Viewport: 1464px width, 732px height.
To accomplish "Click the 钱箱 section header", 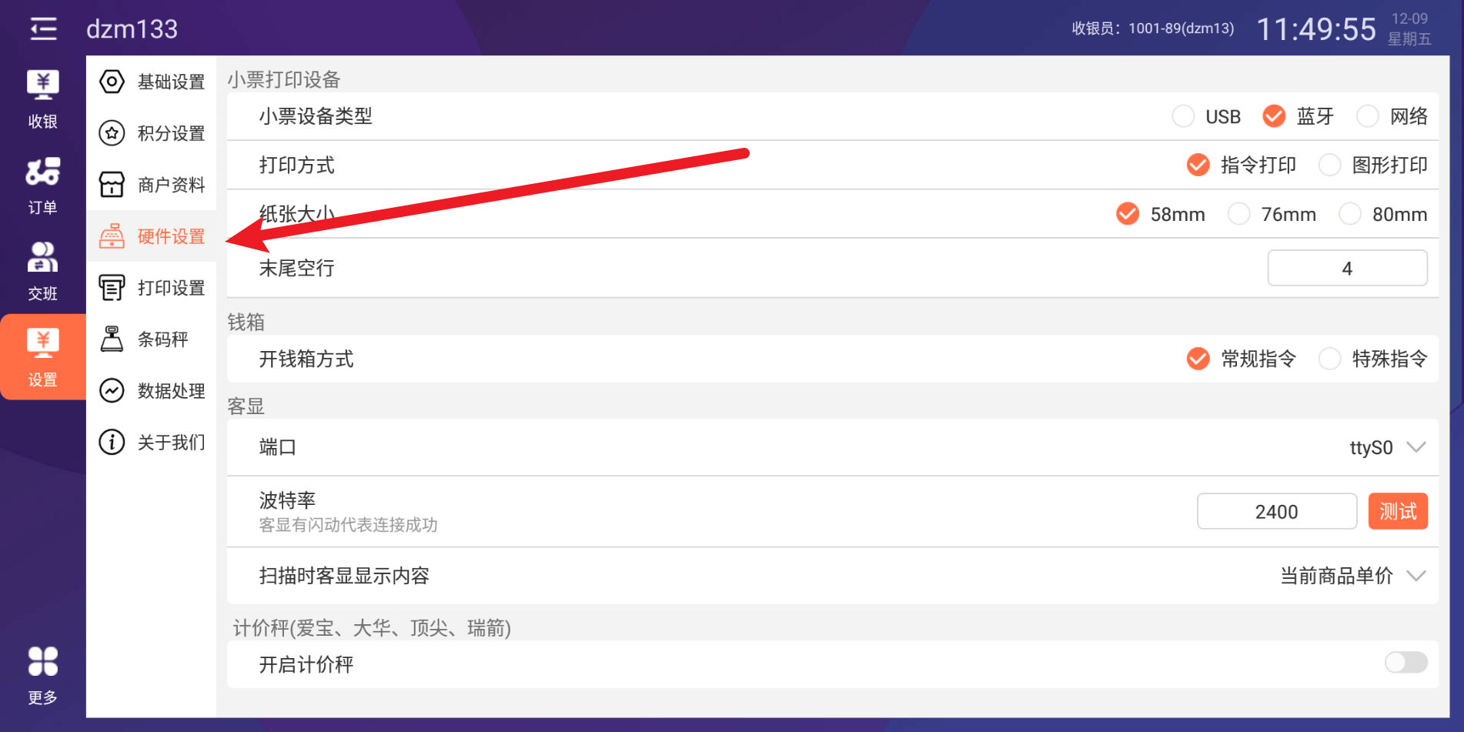I will coord(246,322).
